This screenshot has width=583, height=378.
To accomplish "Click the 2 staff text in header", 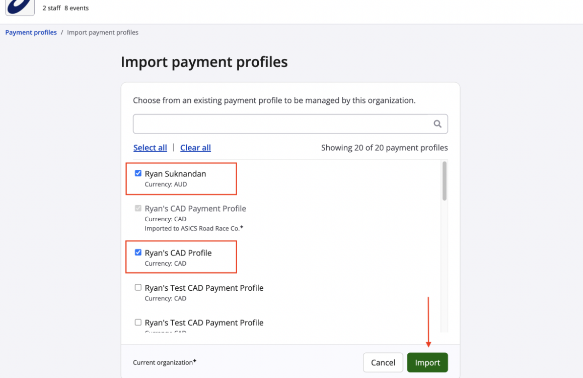I will pyautogui.click(x=52, y=8).
